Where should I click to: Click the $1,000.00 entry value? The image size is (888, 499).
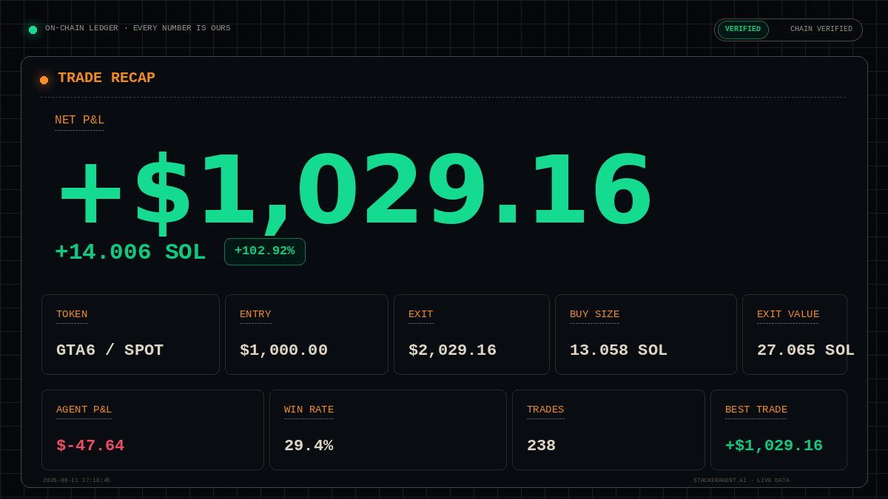(x=284, y=350)
